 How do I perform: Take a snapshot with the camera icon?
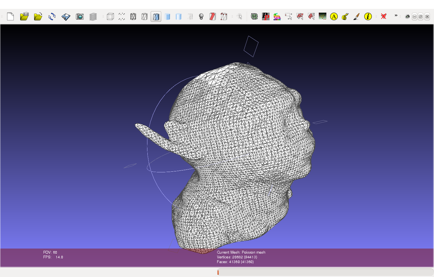click(80, 16)
